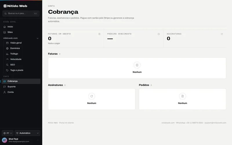Click the invoice icon in Faturas em aberto card
Viewport: 232px width, 145px height.
[x=99, y=34]
